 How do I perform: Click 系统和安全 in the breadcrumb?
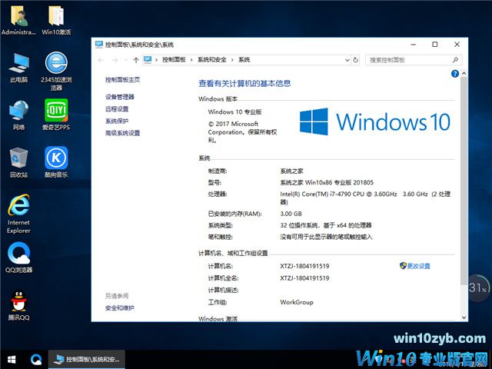coord(212,60)
